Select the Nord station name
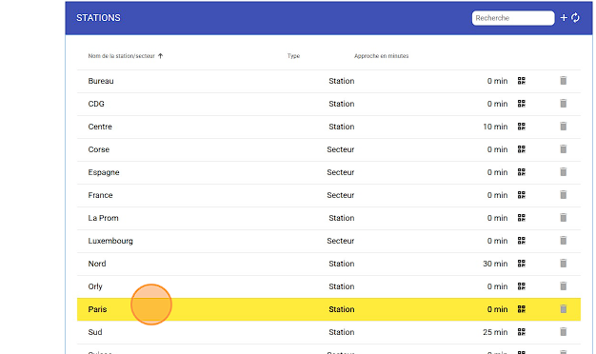 (97, 264)
